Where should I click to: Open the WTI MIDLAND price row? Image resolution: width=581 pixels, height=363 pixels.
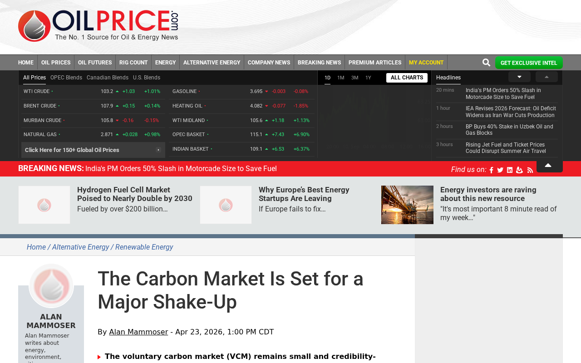tap(241, 121)
